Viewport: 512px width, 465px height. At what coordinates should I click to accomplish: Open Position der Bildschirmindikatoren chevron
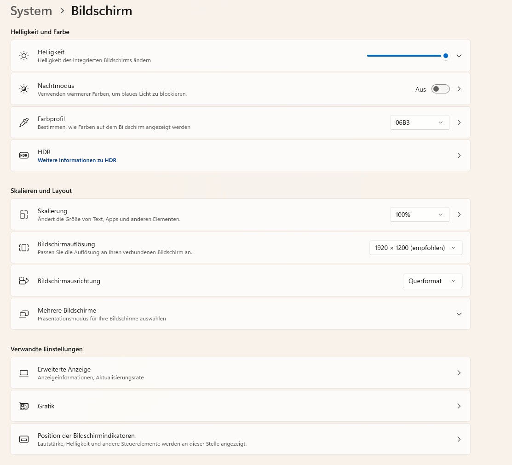[x=459, y=439]
